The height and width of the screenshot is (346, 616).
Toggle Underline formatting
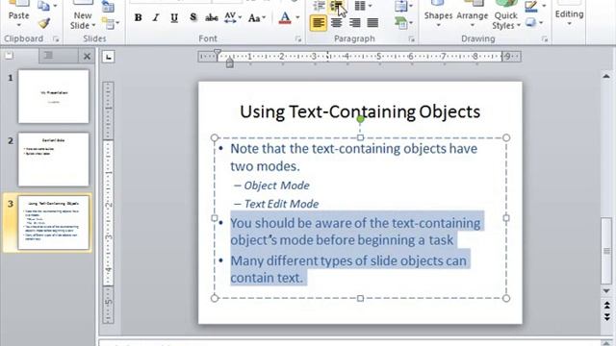tap(174, 17)
